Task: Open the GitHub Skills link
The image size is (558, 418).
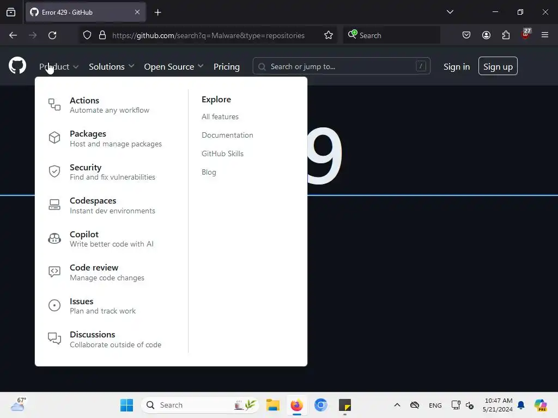Action: pyautogui.click(x=222, y=153)
